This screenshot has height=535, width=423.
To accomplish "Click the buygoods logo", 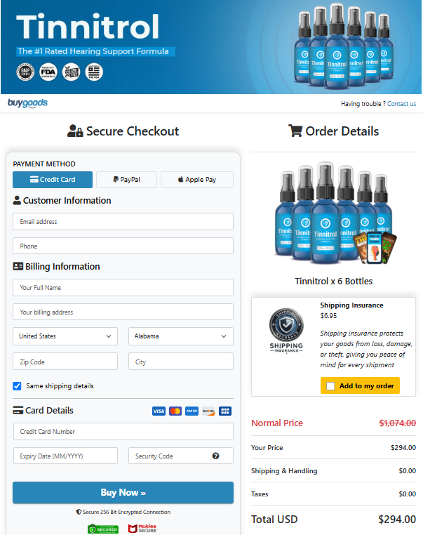I will coord(27,103).
